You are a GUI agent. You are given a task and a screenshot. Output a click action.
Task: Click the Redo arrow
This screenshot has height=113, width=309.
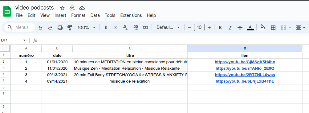(x=50, y=28)
